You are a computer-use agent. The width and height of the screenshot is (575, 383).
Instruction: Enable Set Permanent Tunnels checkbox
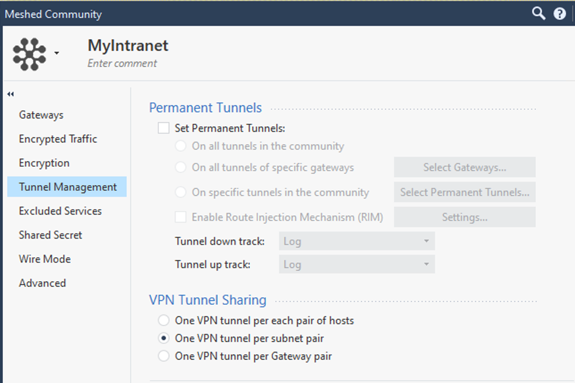pos(163,128)
